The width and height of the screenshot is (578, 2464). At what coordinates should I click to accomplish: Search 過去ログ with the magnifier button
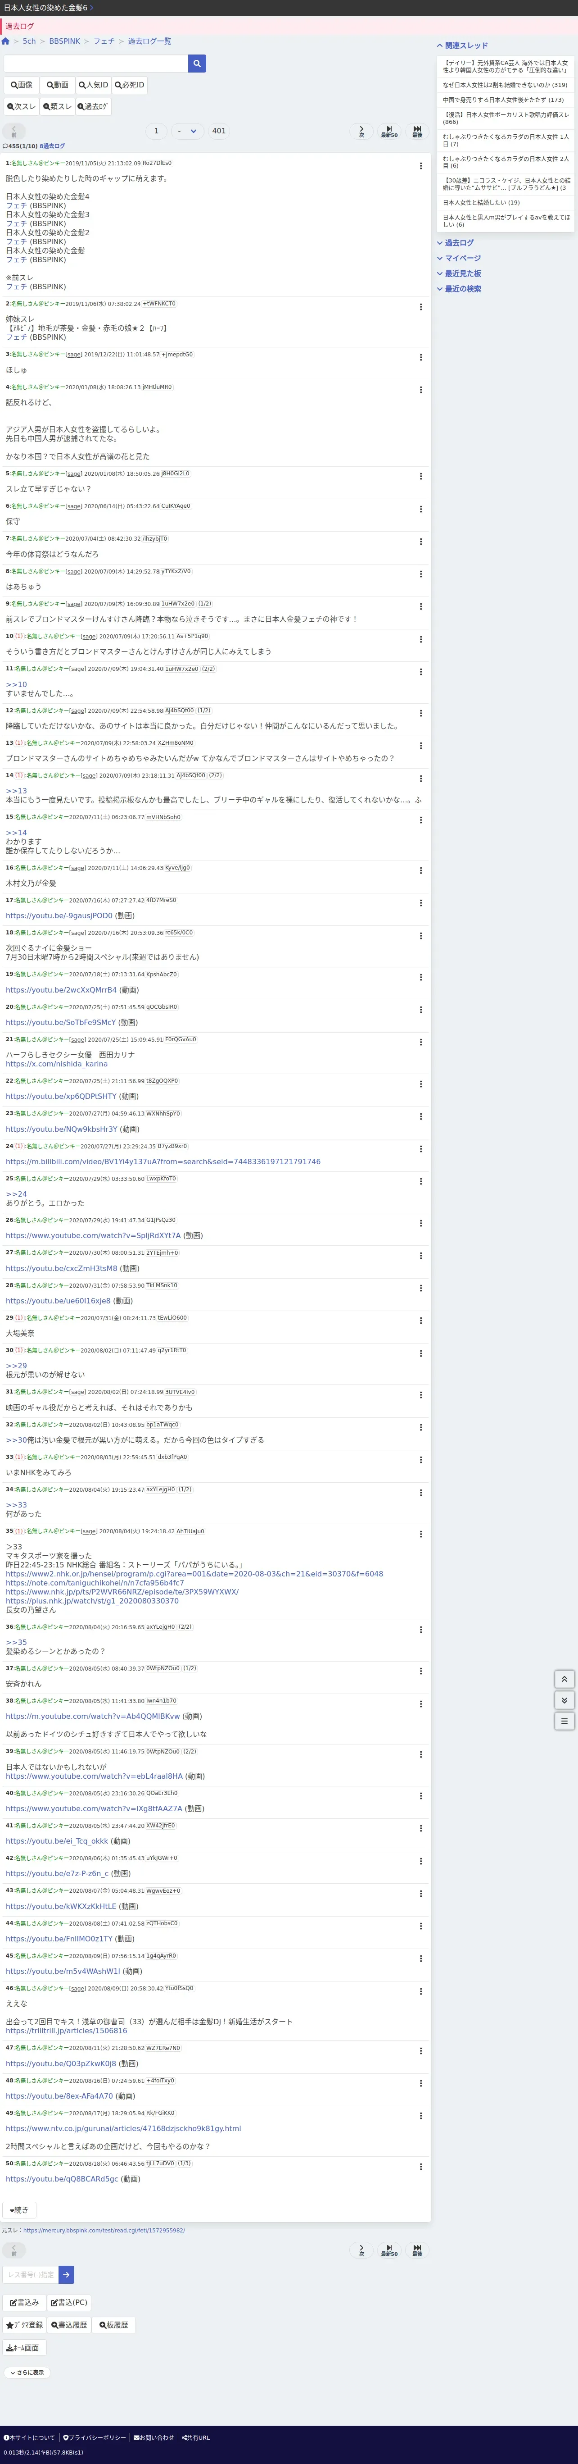point(95,106)
